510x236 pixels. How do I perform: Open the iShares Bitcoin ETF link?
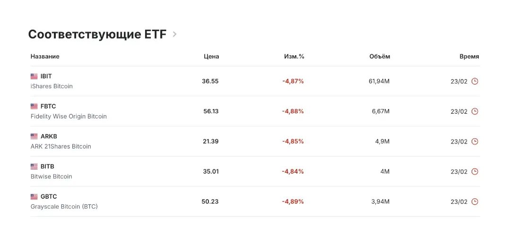(52, 86)
